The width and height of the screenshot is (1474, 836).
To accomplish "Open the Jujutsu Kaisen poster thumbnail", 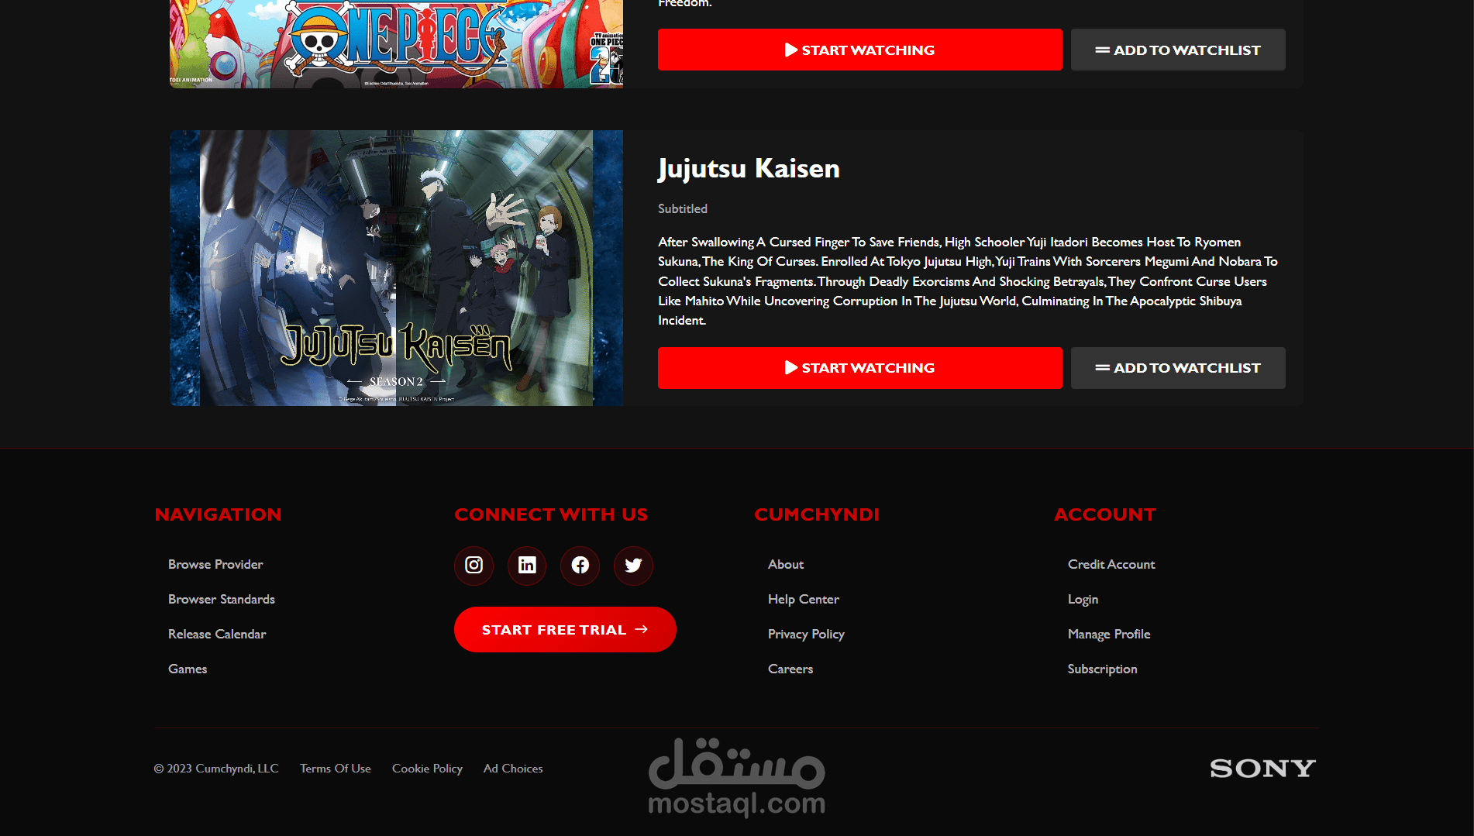I will [x=396, y=267].
